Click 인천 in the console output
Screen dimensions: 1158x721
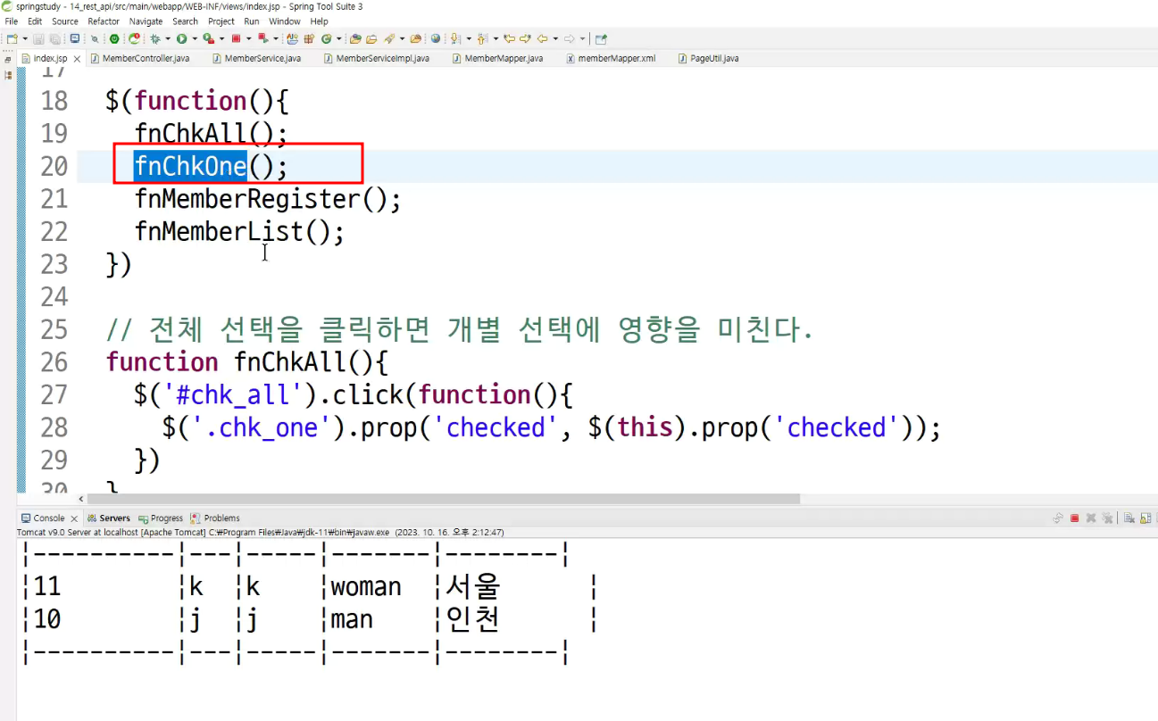click(x=473, y=619)
